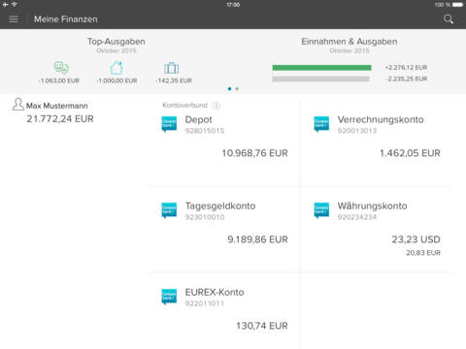Viewport: 466px width, 349px height.
Task: Open the Währungskonto account
Action: coord(376,229)
